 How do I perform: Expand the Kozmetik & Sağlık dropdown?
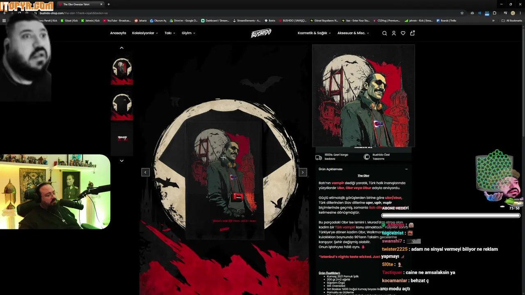314,33
